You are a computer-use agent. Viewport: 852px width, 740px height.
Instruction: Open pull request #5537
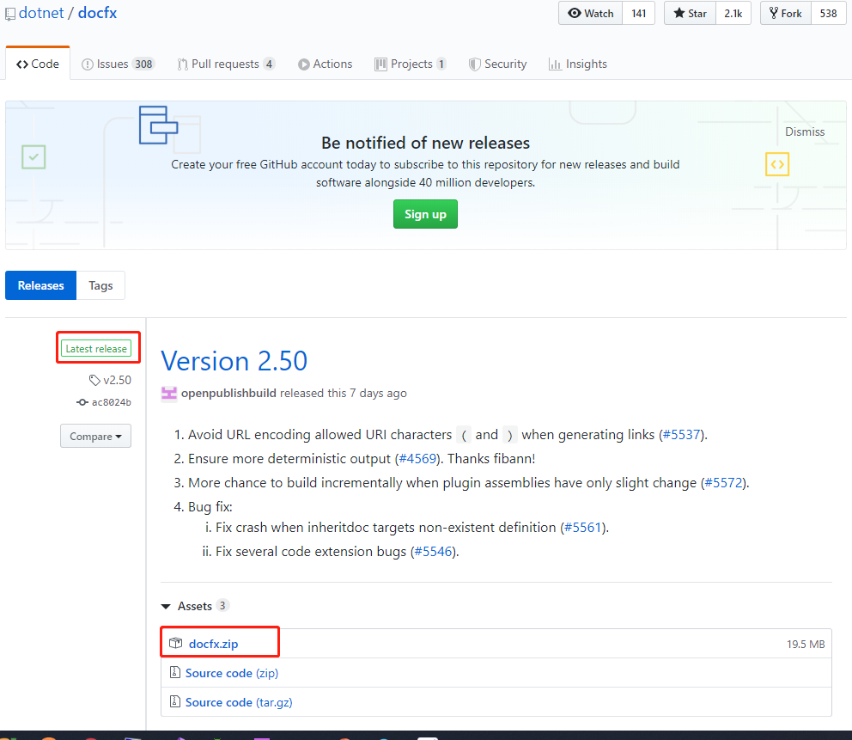pyautogui.click(x=681, y=435)
